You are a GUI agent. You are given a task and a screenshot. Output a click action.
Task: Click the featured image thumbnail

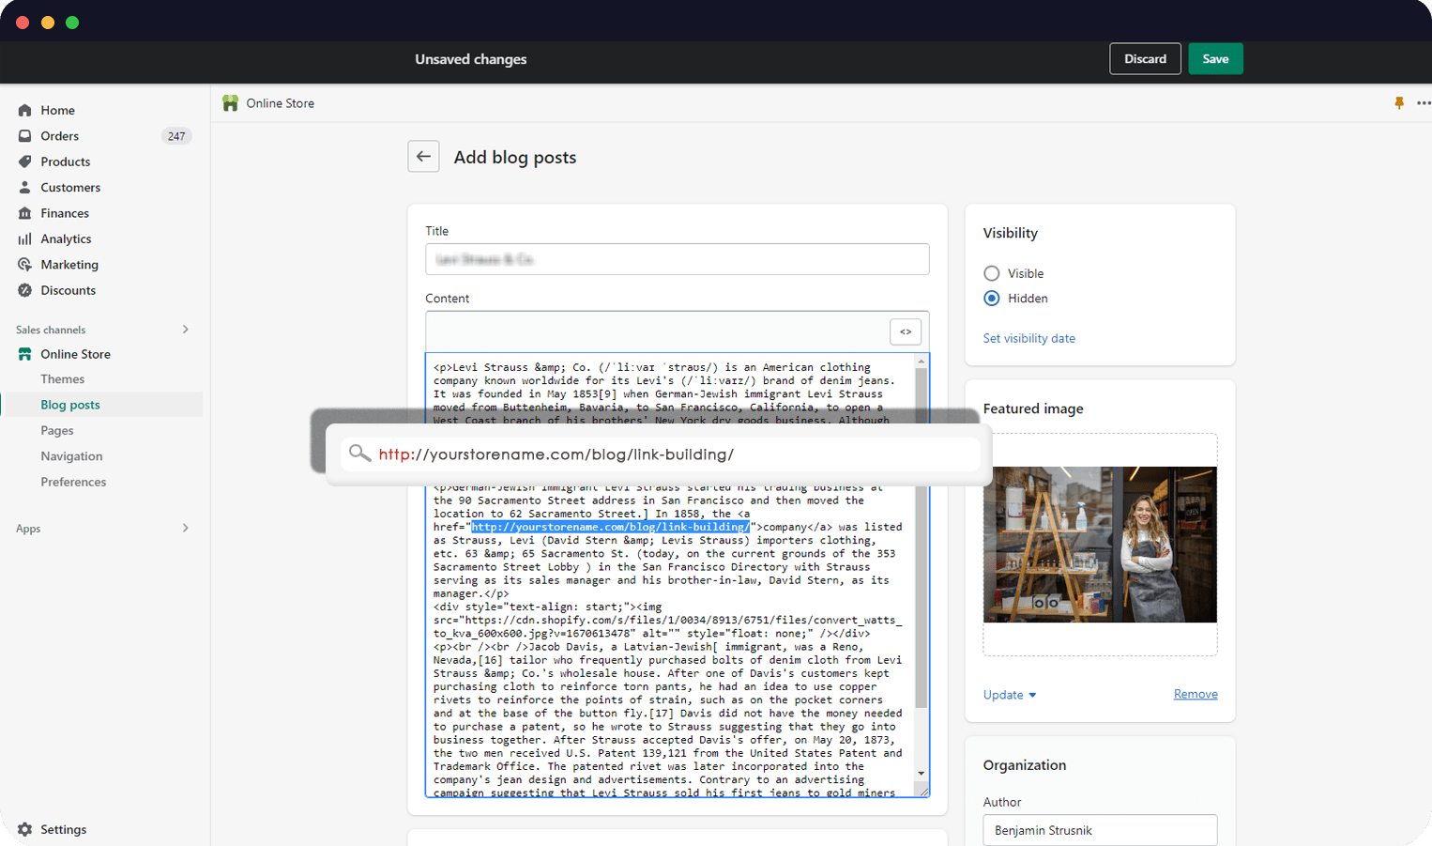point(1100,545)
